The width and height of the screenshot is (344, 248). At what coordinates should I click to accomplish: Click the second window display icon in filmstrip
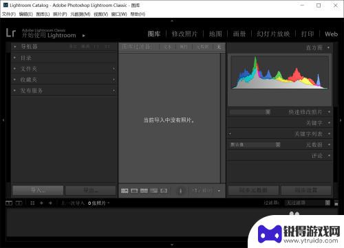[19, 203]
